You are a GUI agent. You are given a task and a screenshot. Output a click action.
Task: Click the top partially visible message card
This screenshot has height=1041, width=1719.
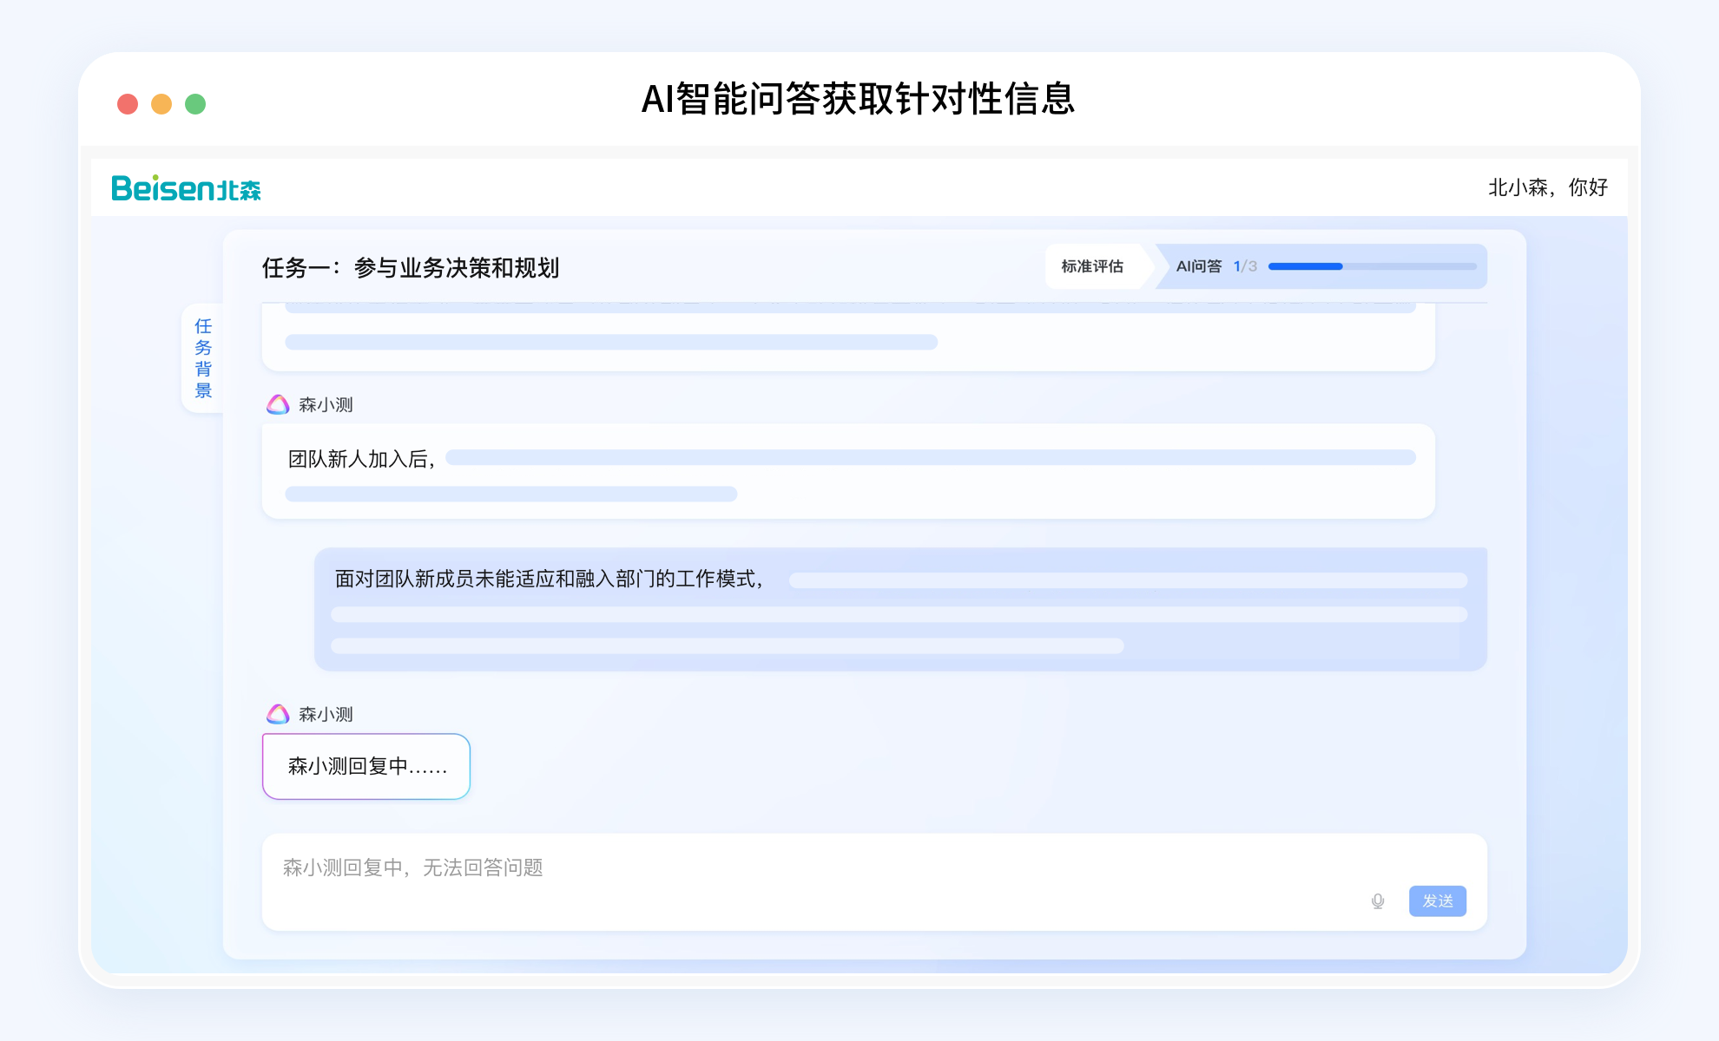click(847, 338)
